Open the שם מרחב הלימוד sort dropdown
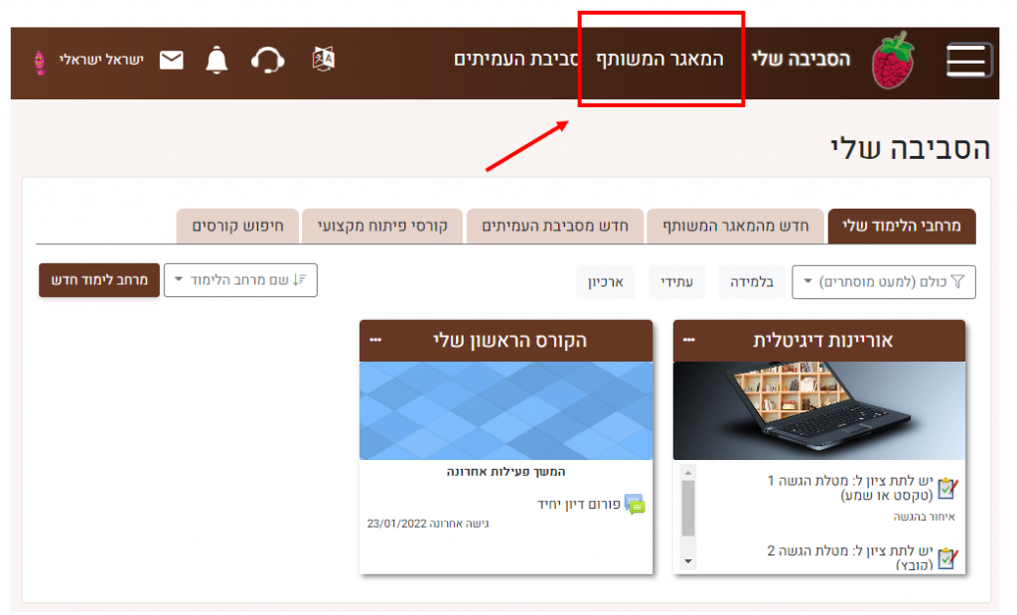Image resolution: width=1017 pixels, height=615 pixels. click(x=239, y=280)
